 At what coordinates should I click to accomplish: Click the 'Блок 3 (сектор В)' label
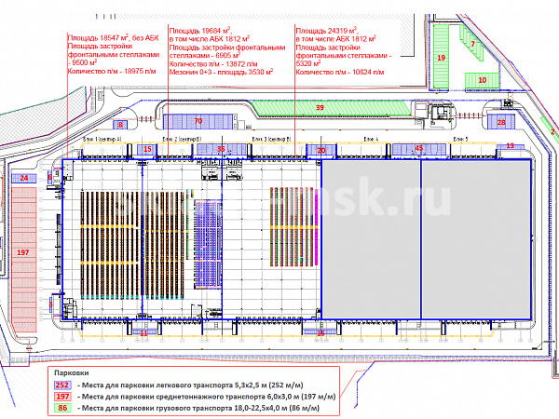click(x=272, y=139)
